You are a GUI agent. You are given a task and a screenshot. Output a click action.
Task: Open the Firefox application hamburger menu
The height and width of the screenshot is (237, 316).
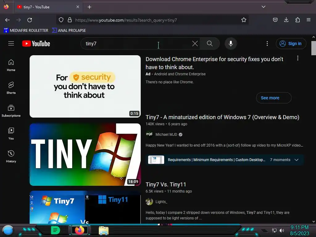(308, 20)
